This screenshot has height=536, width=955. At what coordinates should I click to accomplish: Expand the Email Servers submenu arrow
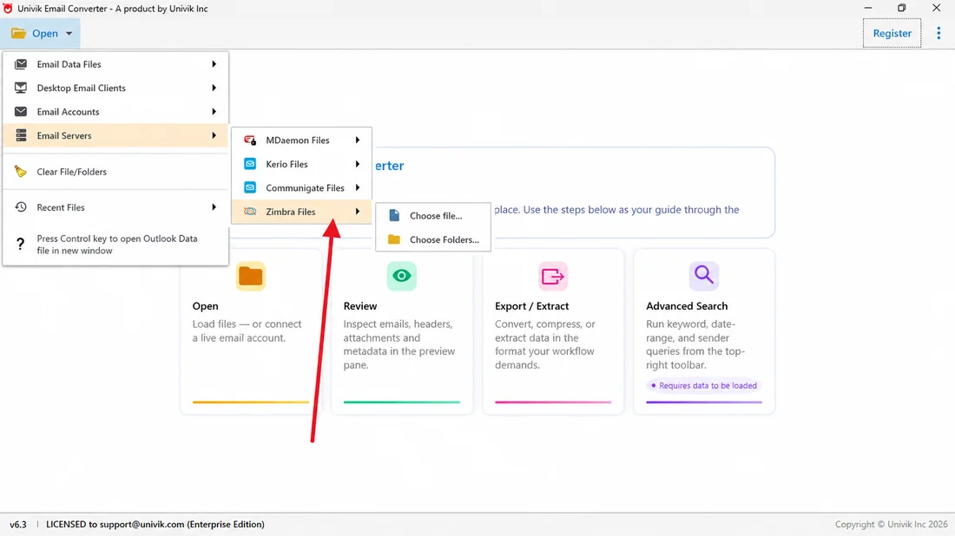click(214, 135)
